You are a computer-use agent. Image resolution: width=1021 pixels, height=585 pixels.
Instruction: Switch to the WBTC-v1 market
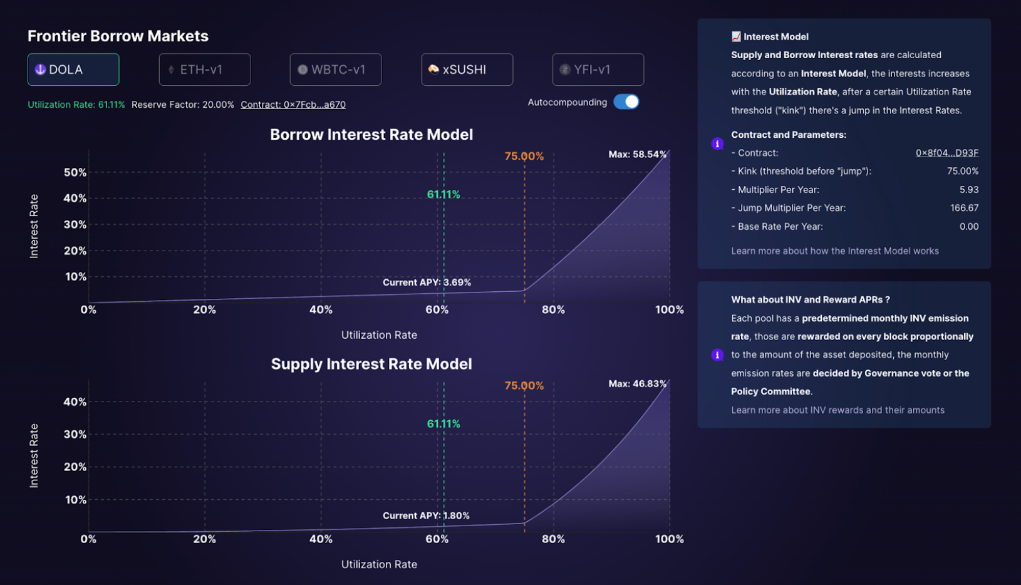coord(336,70)
